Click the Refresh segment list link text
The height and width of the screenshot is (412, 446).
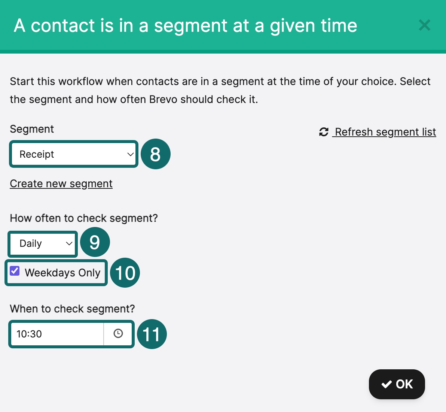point(385,132)
